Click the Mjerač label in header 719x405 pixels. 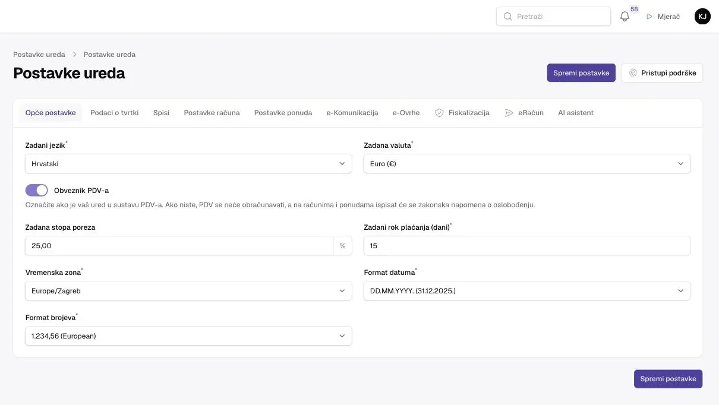(668, 17)
